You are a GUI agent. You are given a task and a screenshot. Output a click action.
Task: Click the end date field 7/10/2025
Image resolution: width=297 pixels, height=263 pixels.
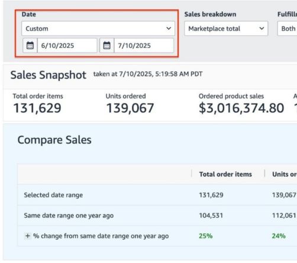[144, 45]
